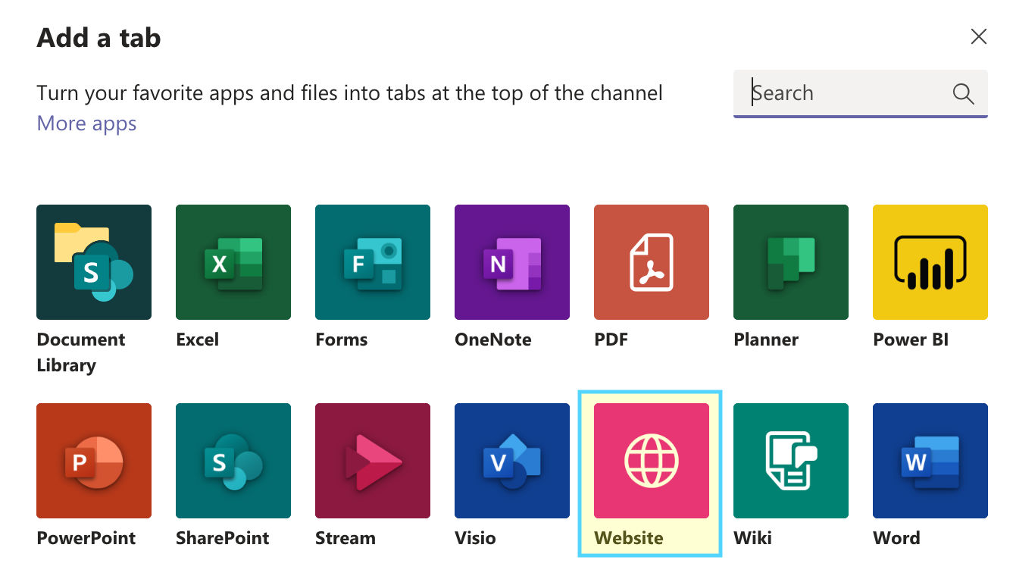Pick the PDF app icon
The height and width of the screenshot is (579, 1013).
652,262
